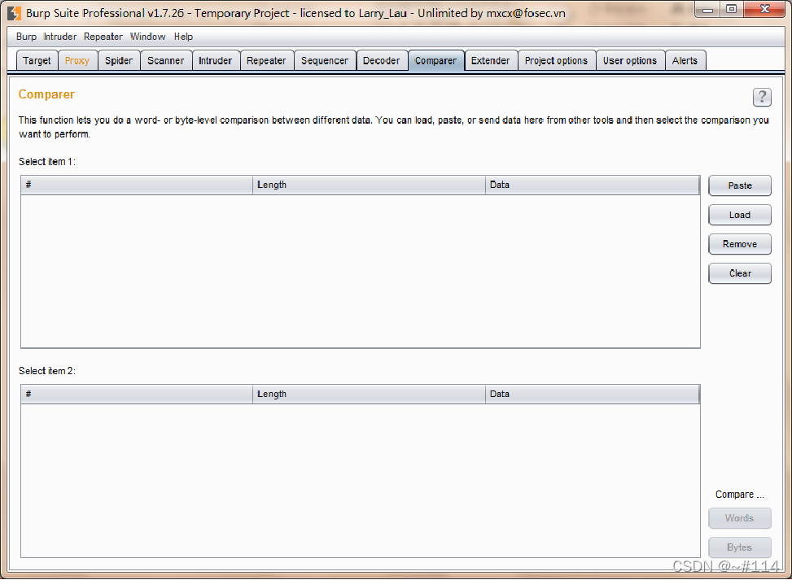This screenshot has height=580, width=792.
Task: Click the Comparer heading text
Action: click(46, 94)
